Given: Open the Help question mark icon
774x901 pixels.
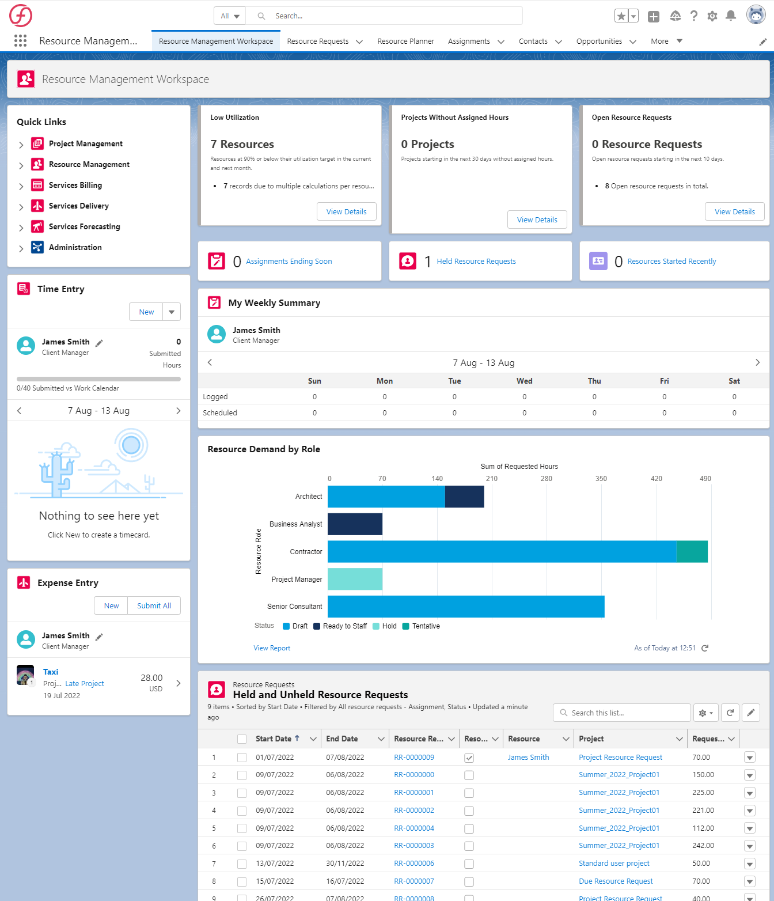Looking at the screenshot, I should click(x=694, y=16).
